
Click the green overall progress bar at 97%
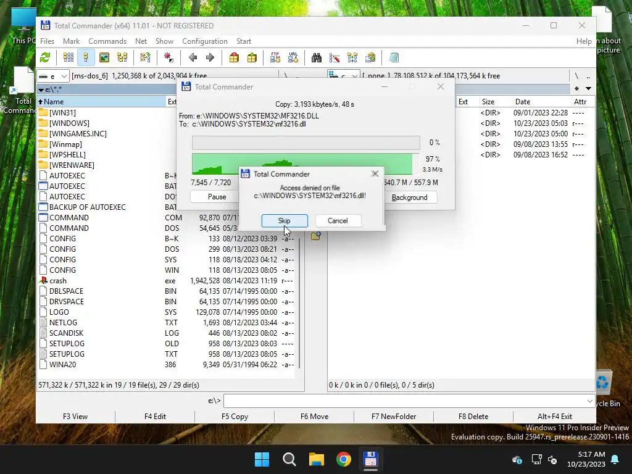pyautogui.click(x=306, y=164)
